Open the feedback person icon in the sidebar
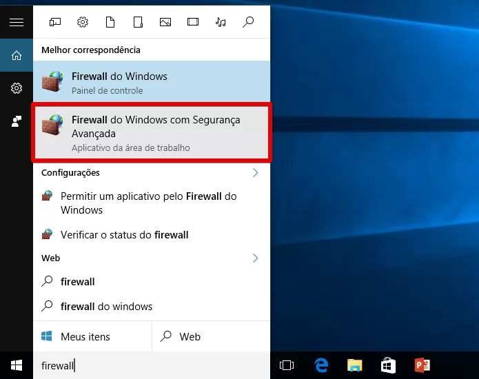The height and width of the screenshot is (379, 479). pos(17,121)
